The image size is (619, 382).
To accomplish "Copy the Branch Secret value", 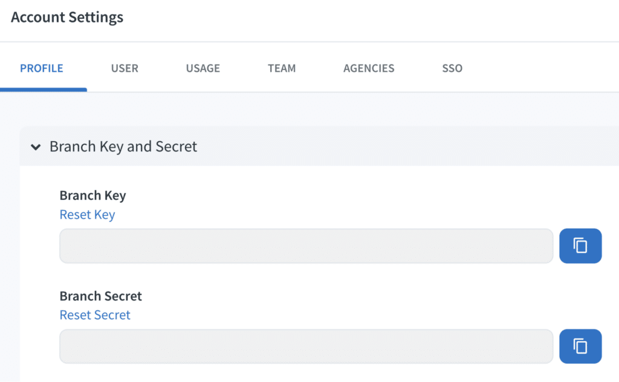I will 580,346.
